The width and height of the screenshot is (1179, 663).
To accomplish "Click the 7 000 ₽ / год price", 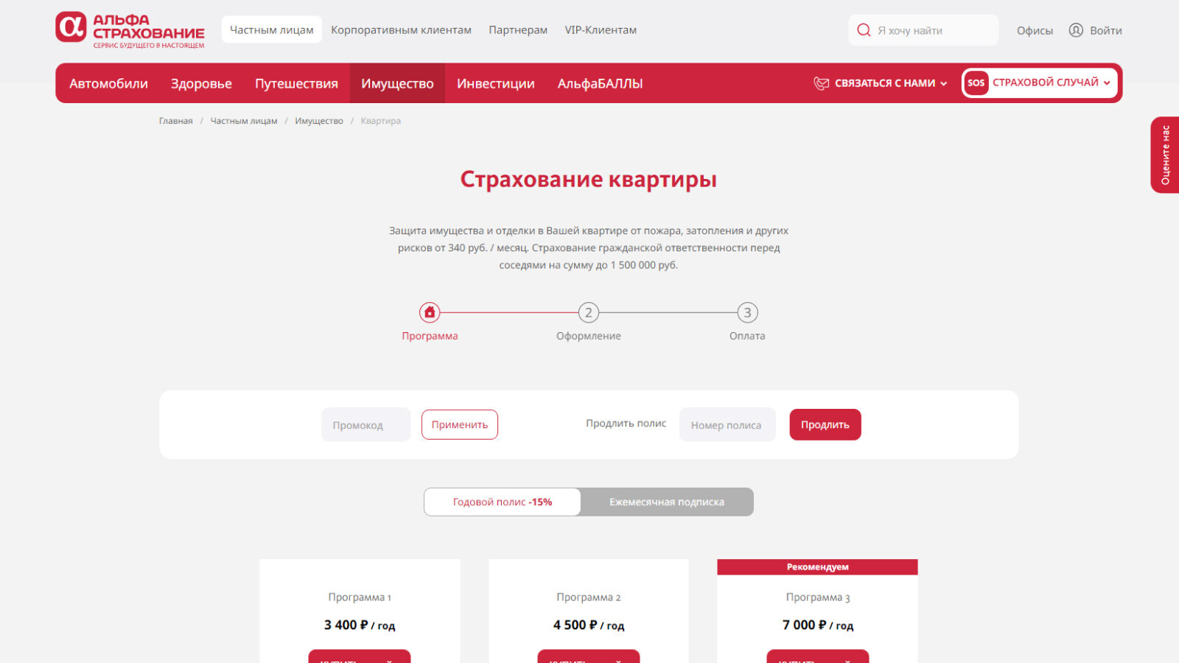I will point(818,625).
